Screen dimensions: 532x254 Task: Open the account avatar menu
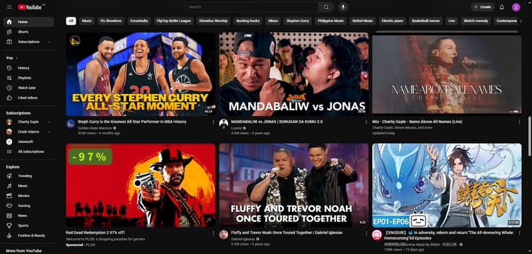tap(516, 7)
